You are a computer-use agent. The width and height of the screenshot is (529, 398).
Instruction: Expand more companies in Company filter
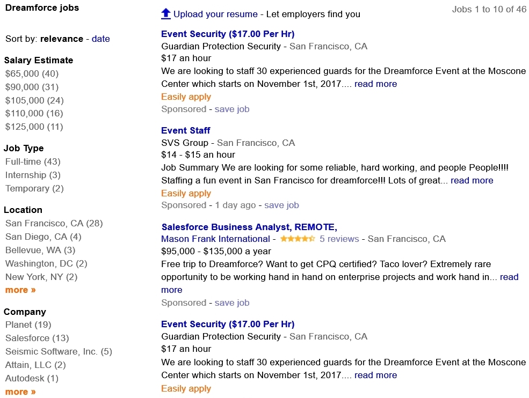[x=20, y=392]
